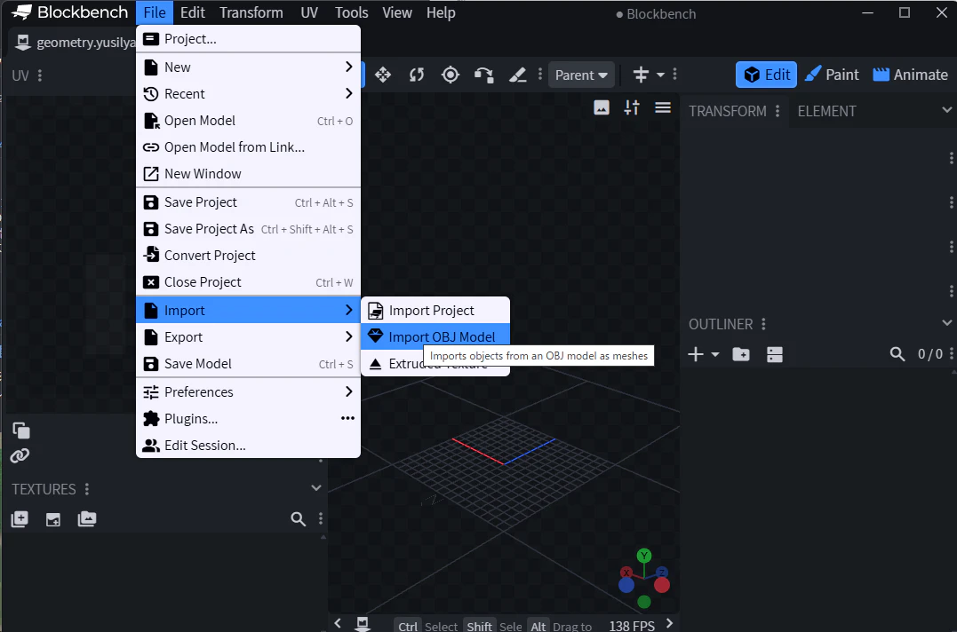
Task: Expand the add element dropdown arrow in toolbar
Action: pyautogui.click(x=660, y=75)
